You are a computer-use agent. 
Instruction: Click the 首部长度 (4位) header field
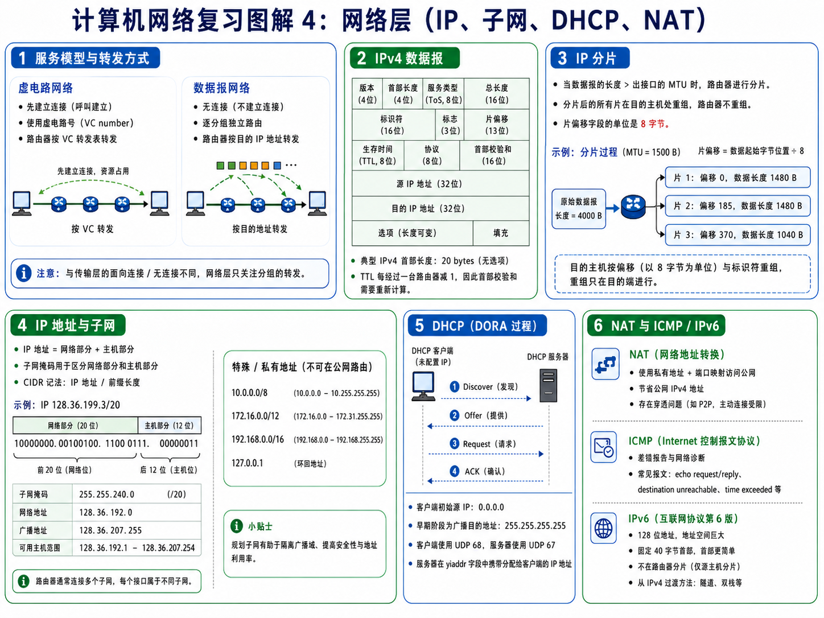[403, 94]
